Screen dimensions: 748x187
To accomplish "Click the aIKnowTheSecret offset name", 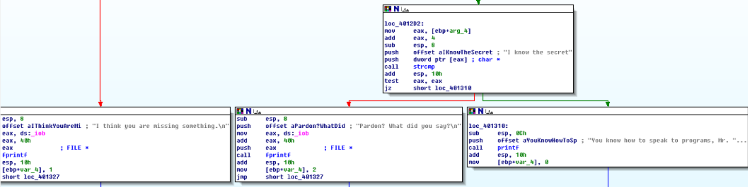I will [465, 52].
